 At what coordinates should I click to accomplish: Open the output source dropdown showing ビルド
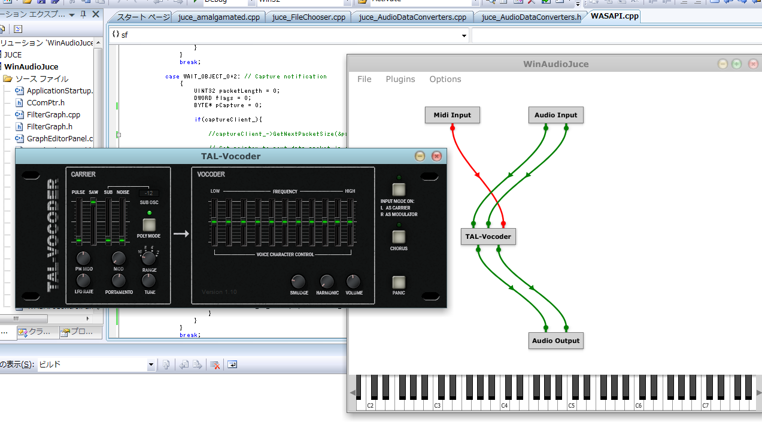pos(151,365)
